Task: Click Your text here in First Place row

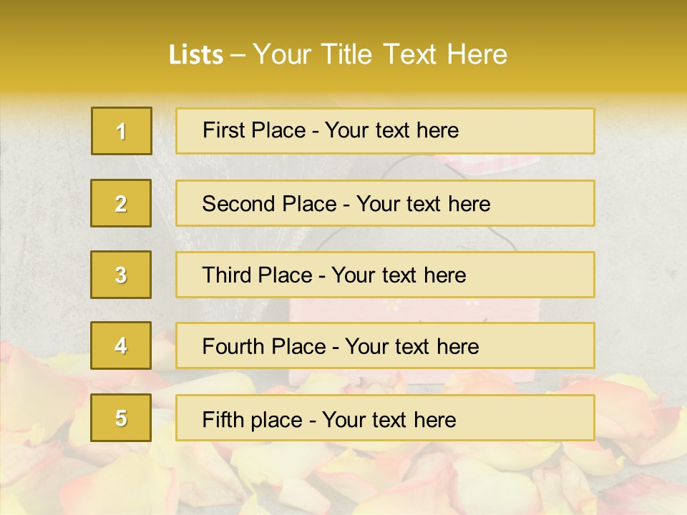Action: (391, 130)
